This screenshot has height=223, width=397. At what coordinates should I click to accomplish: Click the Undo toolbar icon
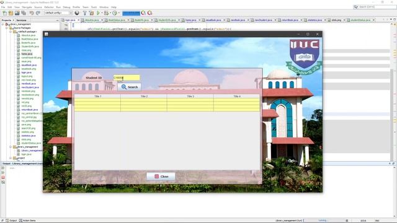[x=32, y=13]
